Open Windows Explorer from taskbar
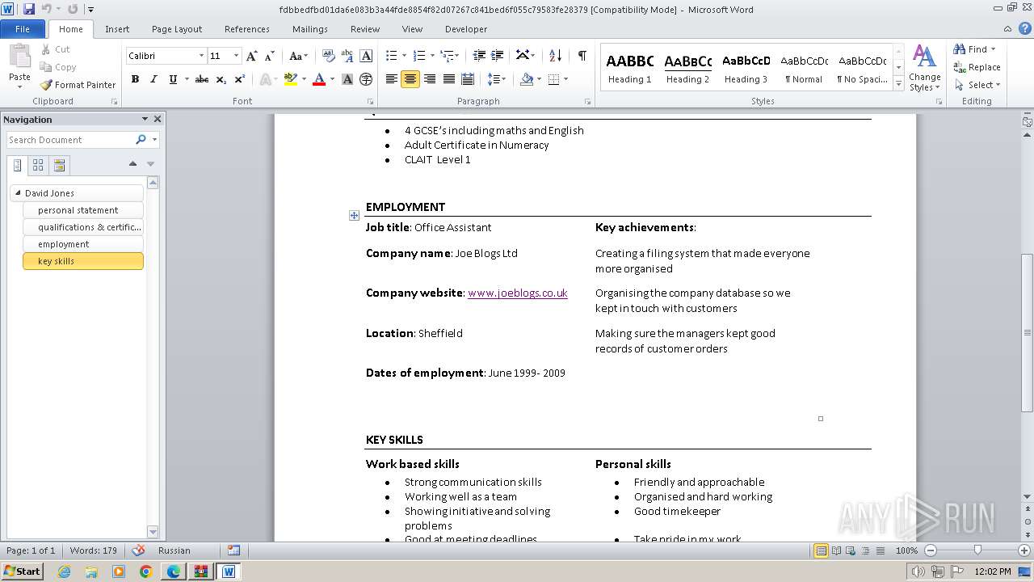The image size is (1034, 582). [91, 571]
